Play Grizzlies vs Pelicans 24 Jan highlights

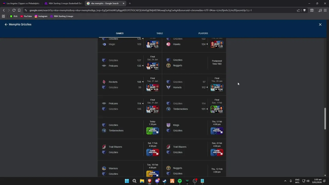pos(153,66)
